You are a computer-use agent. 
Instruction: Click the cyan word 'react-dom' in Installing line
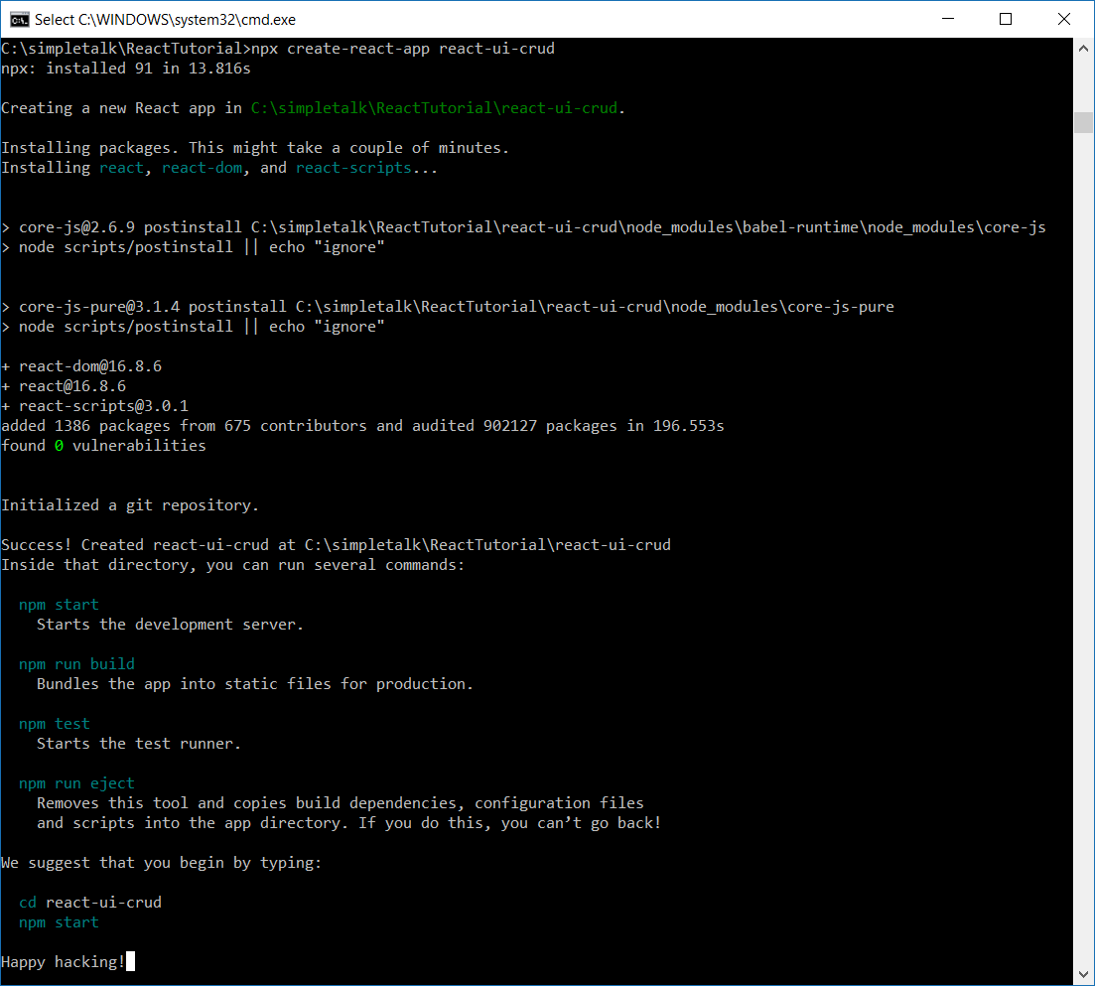203,168
